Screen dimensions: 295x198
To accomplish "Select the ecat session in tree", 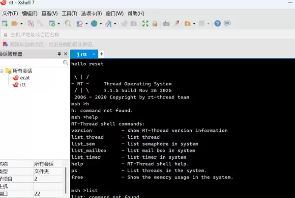I will point(25,78).
